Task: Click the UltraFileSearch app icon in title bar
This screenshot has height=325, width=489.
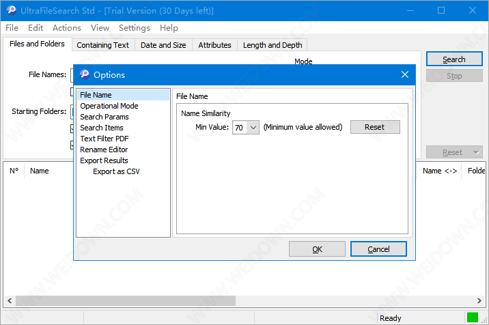Action: 11,10
